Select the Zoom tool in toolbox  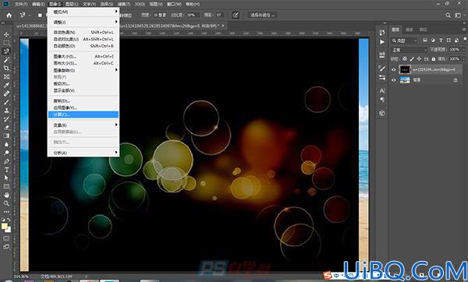[6, 203]
